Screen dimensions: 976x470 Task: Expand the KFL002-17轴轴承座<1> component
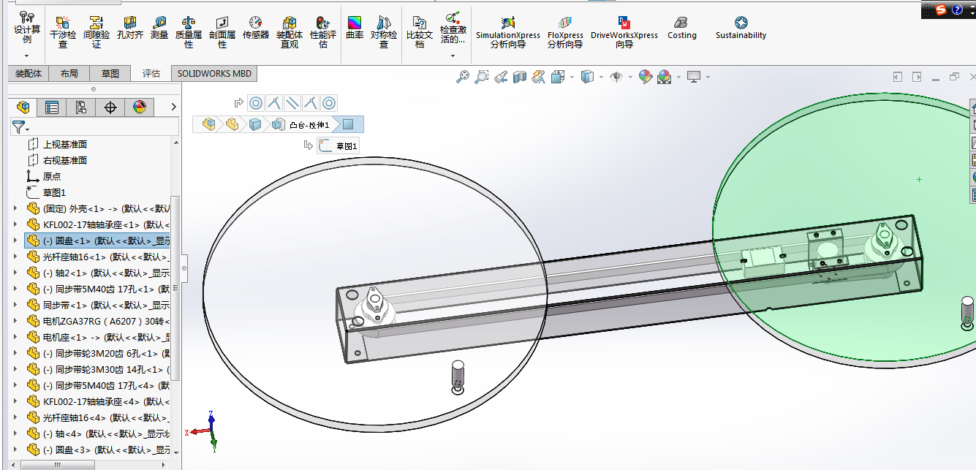[x=15, y=225]
